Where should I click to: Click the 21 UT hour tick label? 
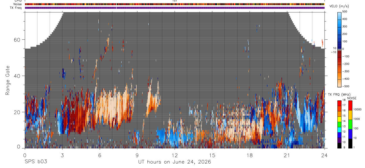[287, 155]
